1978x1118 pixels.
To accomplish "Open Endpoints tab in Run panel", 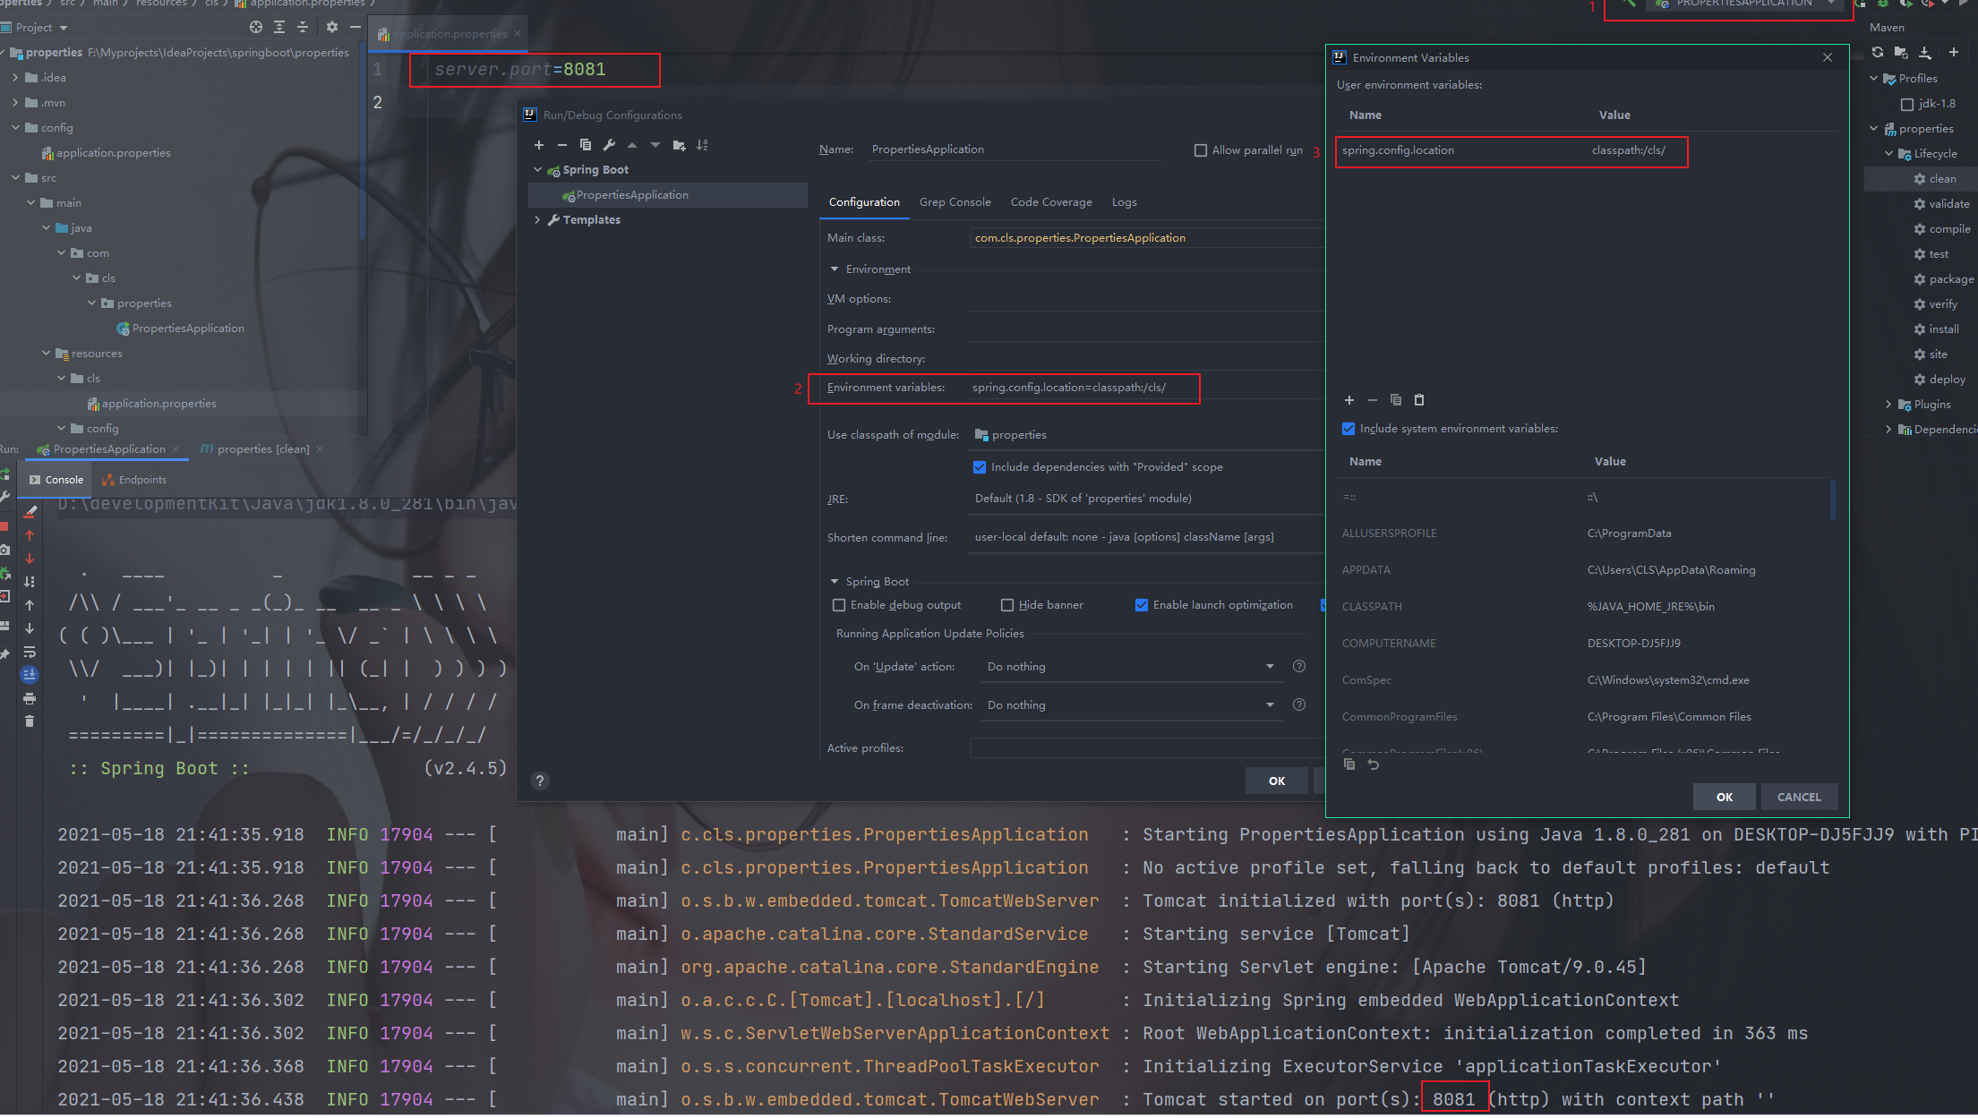I will tap(135, 480).
